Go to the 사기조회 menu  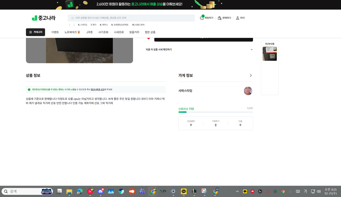(x=103, y=32)
